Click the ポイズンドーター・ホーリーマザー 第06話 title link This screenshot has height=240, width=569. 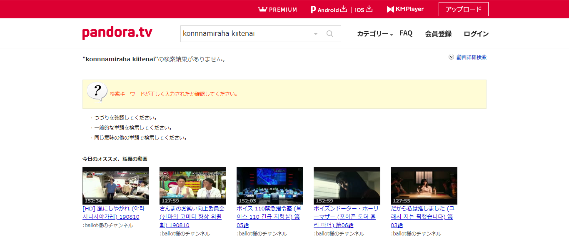(346, 217)
